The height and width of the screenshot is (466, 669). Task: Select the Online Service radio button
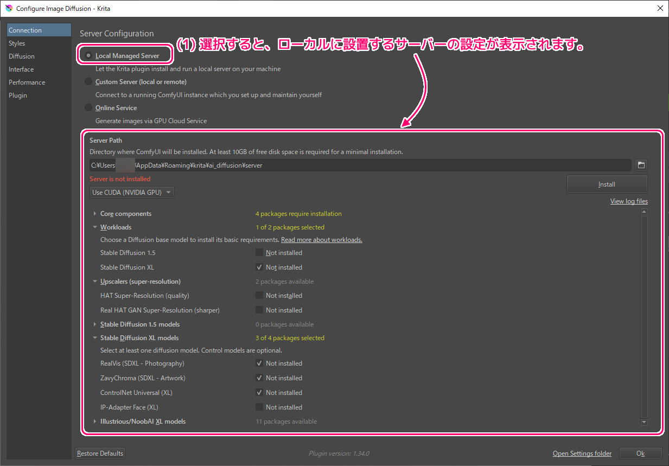(x=88, y=107)
